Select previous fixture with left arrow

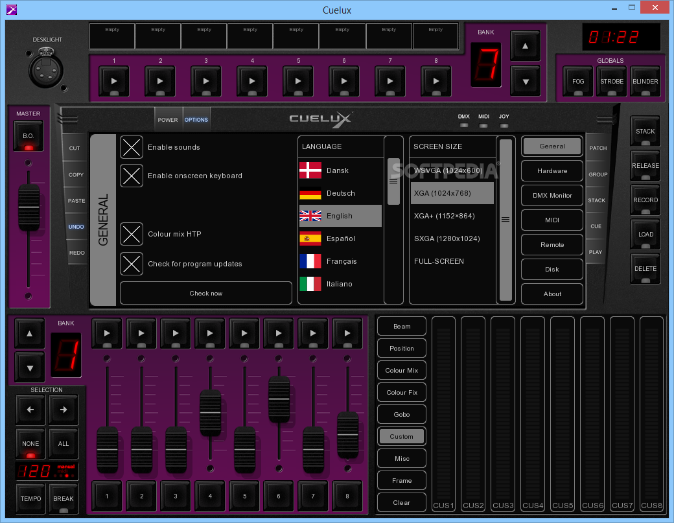click(30, 410)
